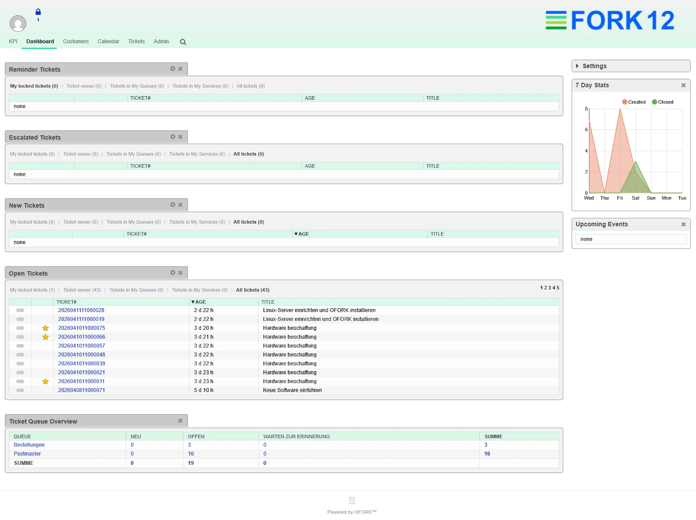Open Escalated Tickets widget settings gear

click(173, 137)
